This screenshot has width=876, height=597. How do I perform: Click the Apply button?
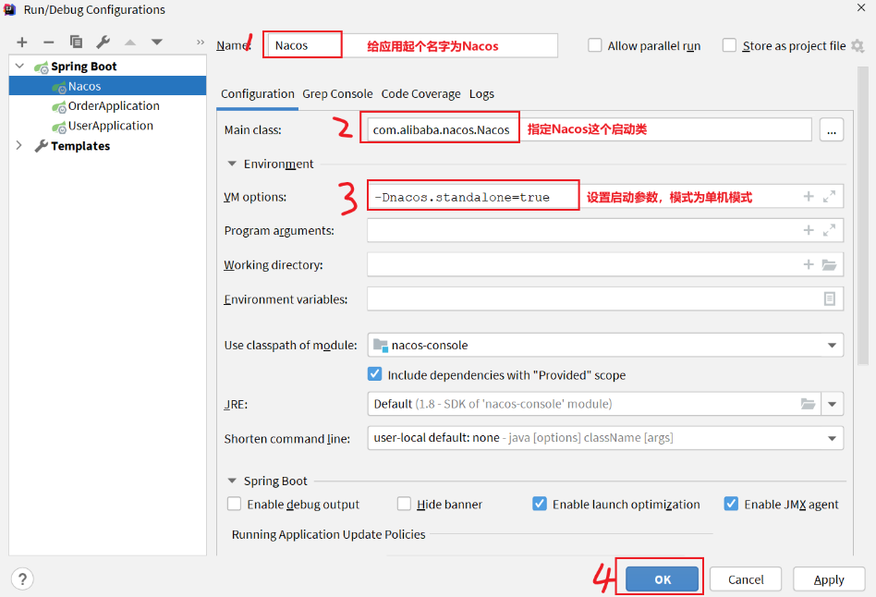[829, 579]
